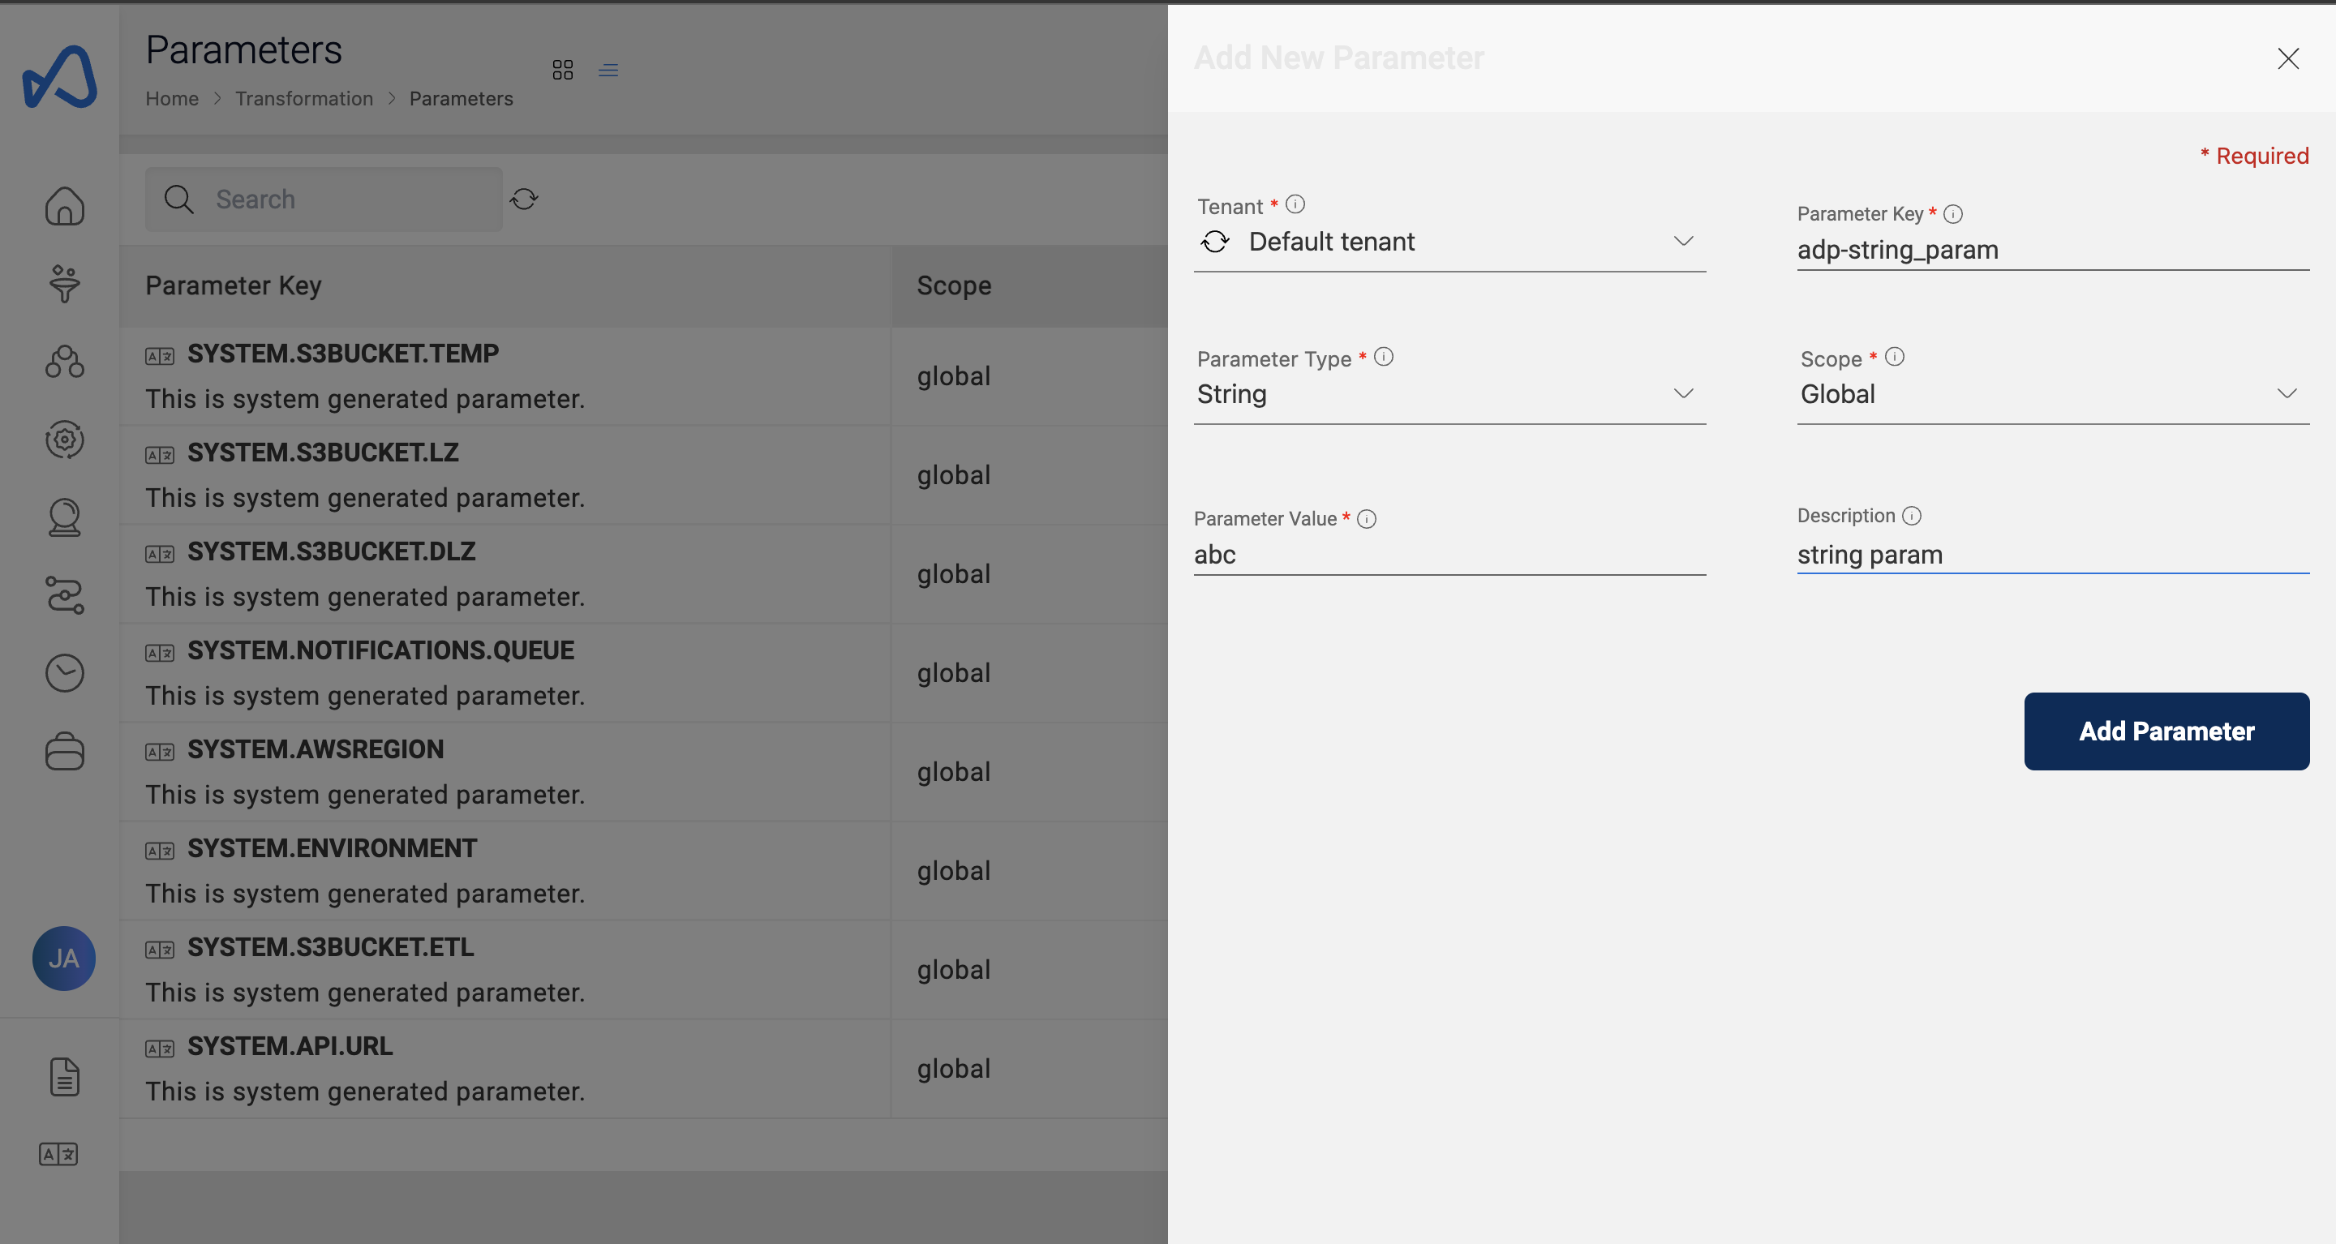Viewport: 2336px width, 1244px height.
Task: Open the settings gear icon
Action: [x=63, y=439]
